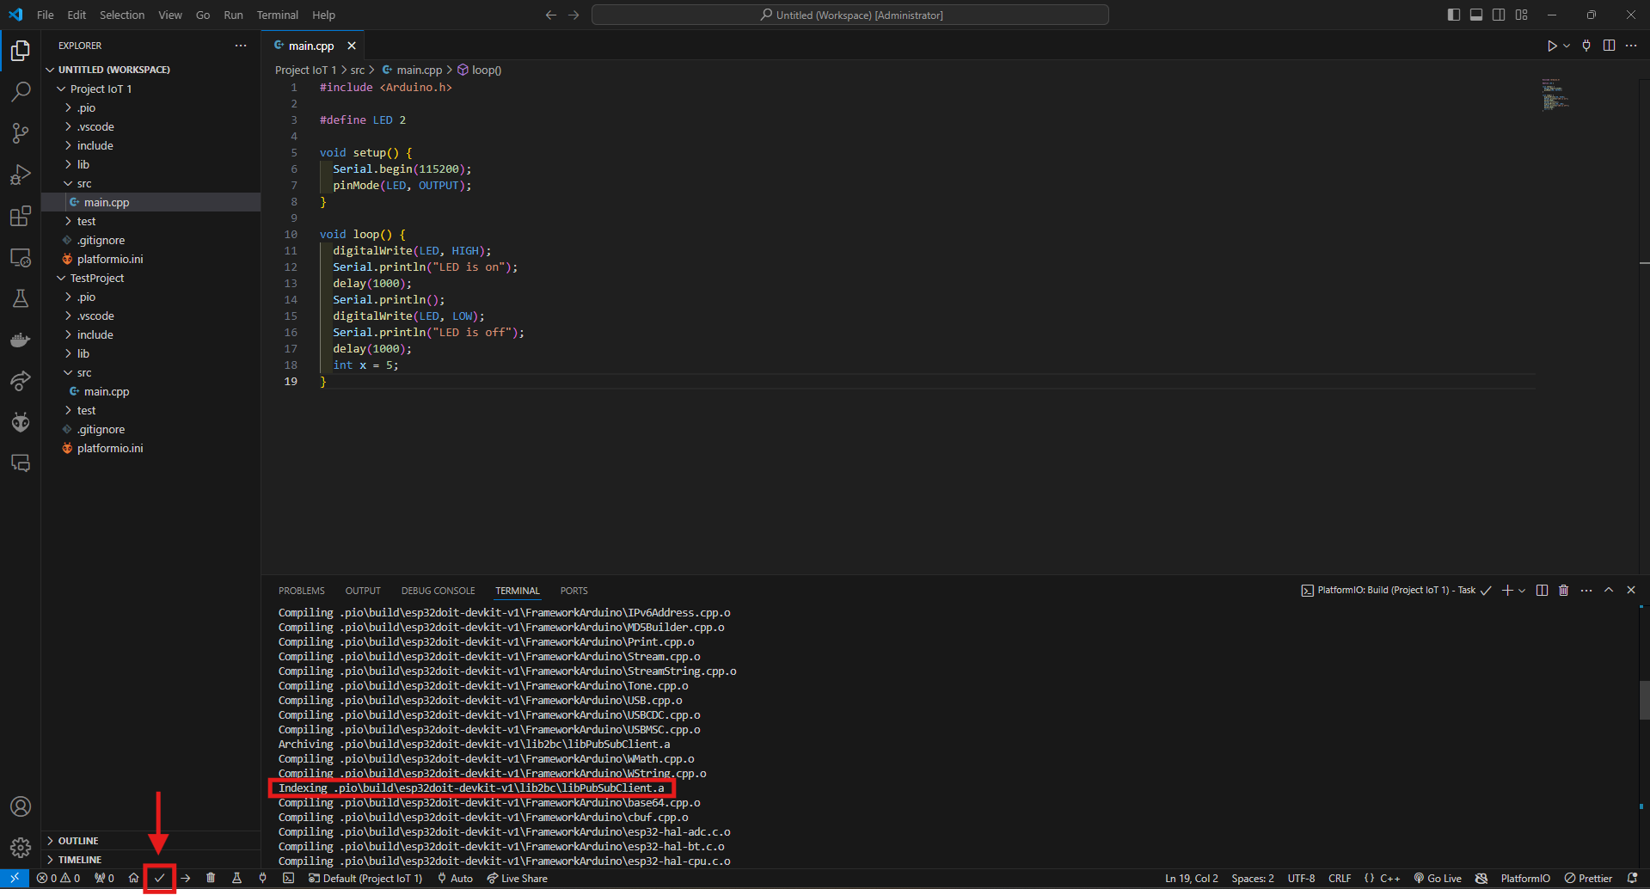Screen dimensions: 1650x895
Task: Open the Terminal menu
Action: [277, 15]
